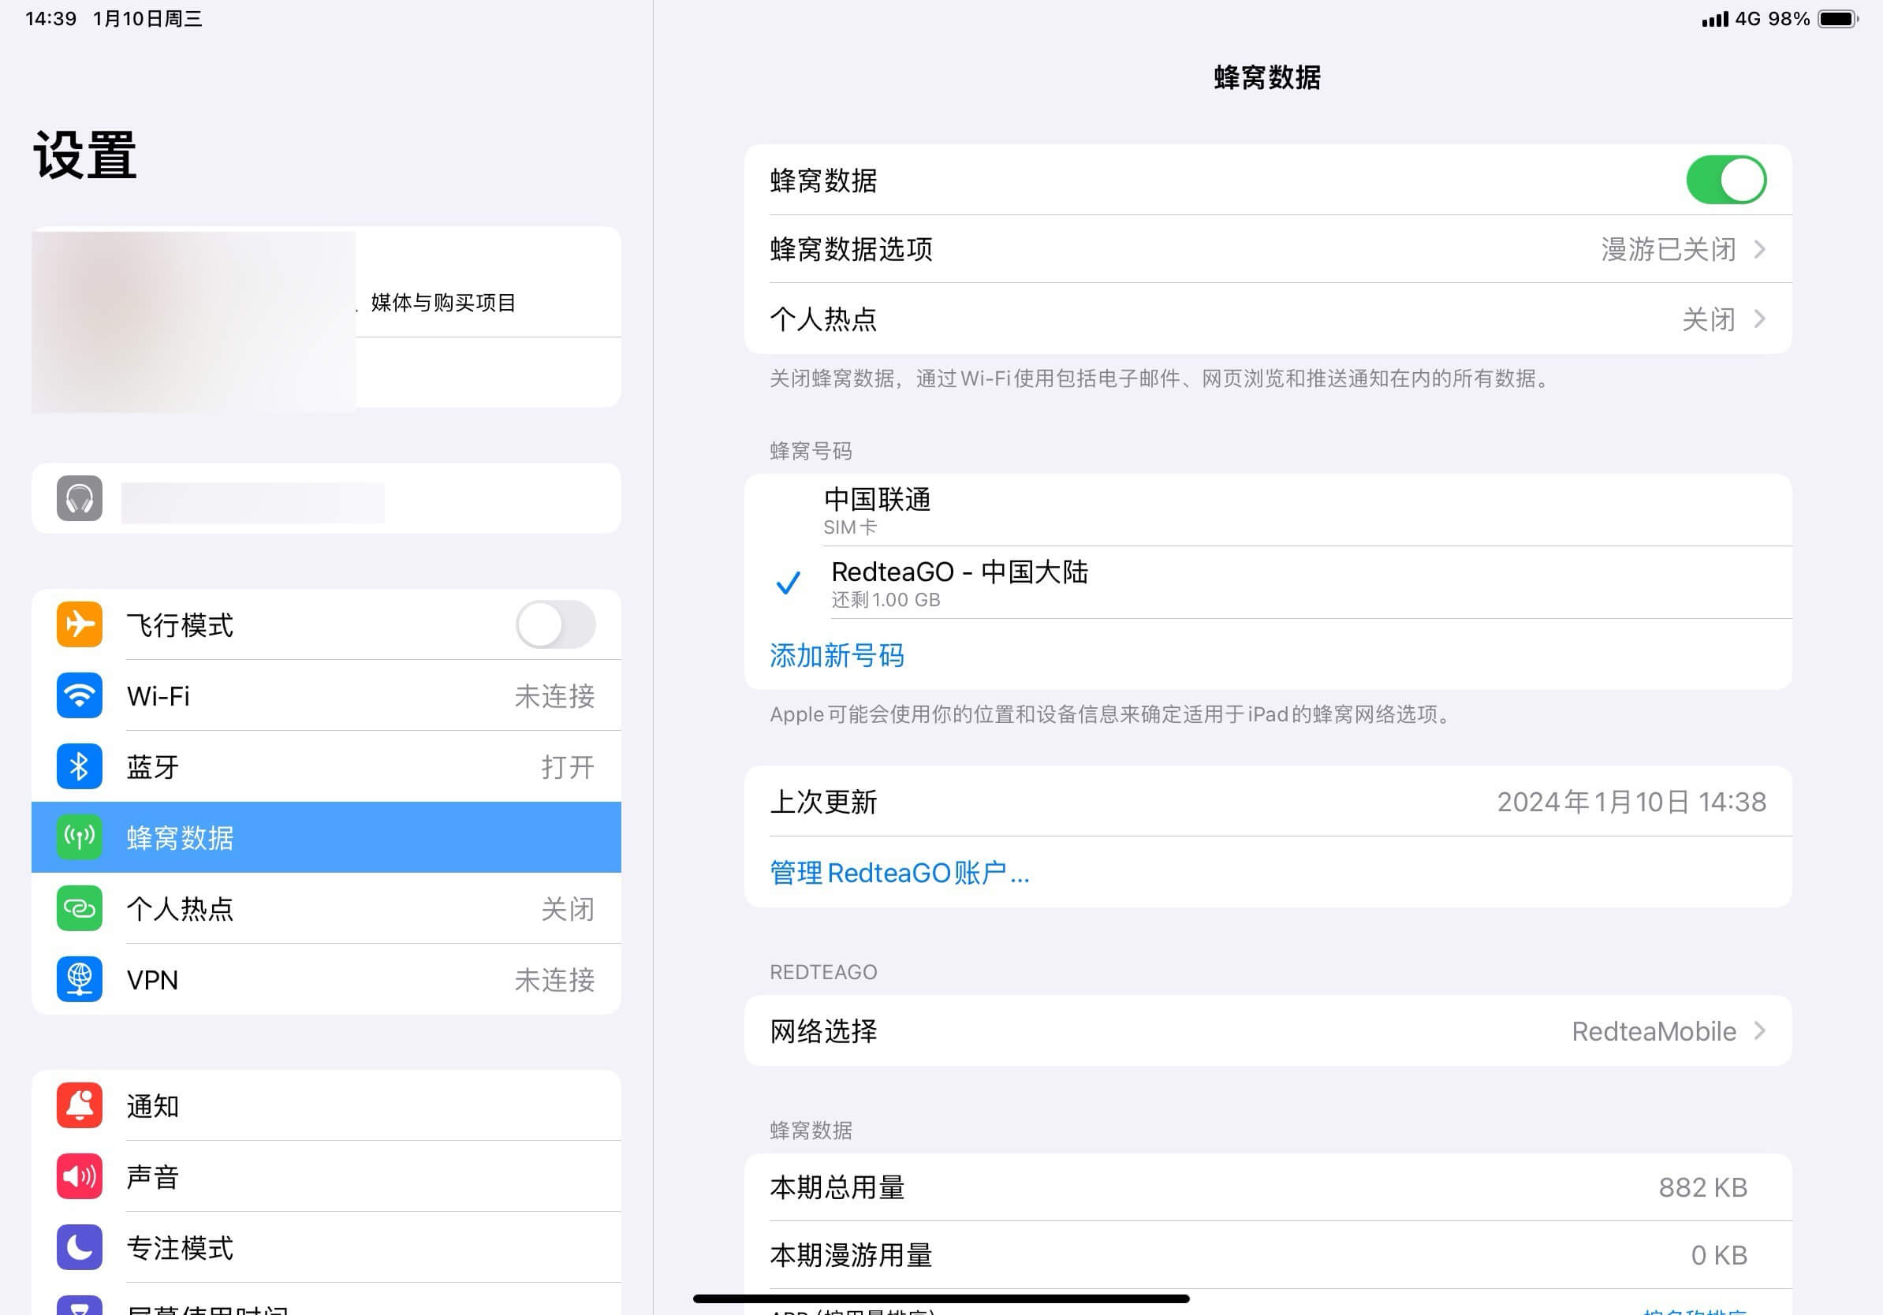1883x1315 pixels.
Task: Open VPN settings in sidebar
Action: click(x=326, y=979)
